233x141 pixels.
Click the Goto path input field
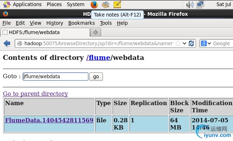[55, 76]
